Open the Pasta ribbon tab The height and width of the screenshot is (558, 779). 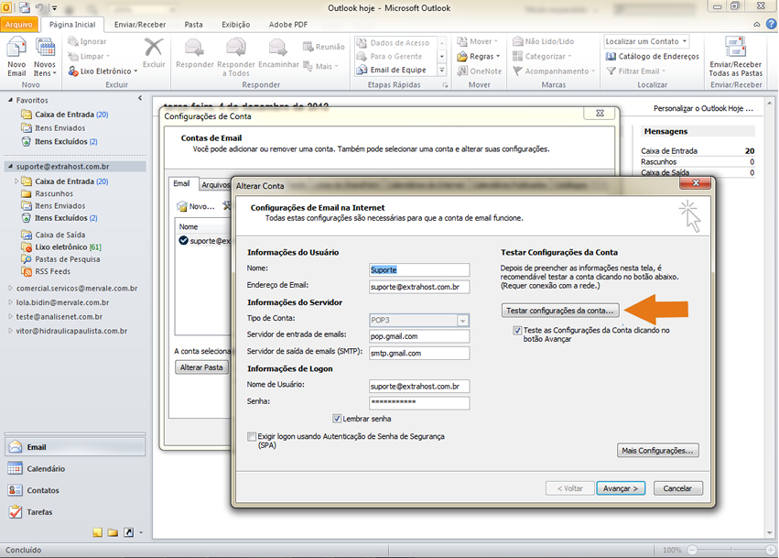click(193, 25)
